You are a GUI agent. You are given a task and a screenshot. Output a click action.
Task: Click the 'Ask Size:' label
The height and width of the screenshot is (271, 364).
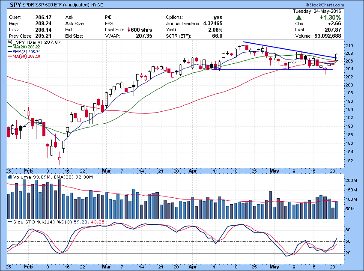pos(75,24)
